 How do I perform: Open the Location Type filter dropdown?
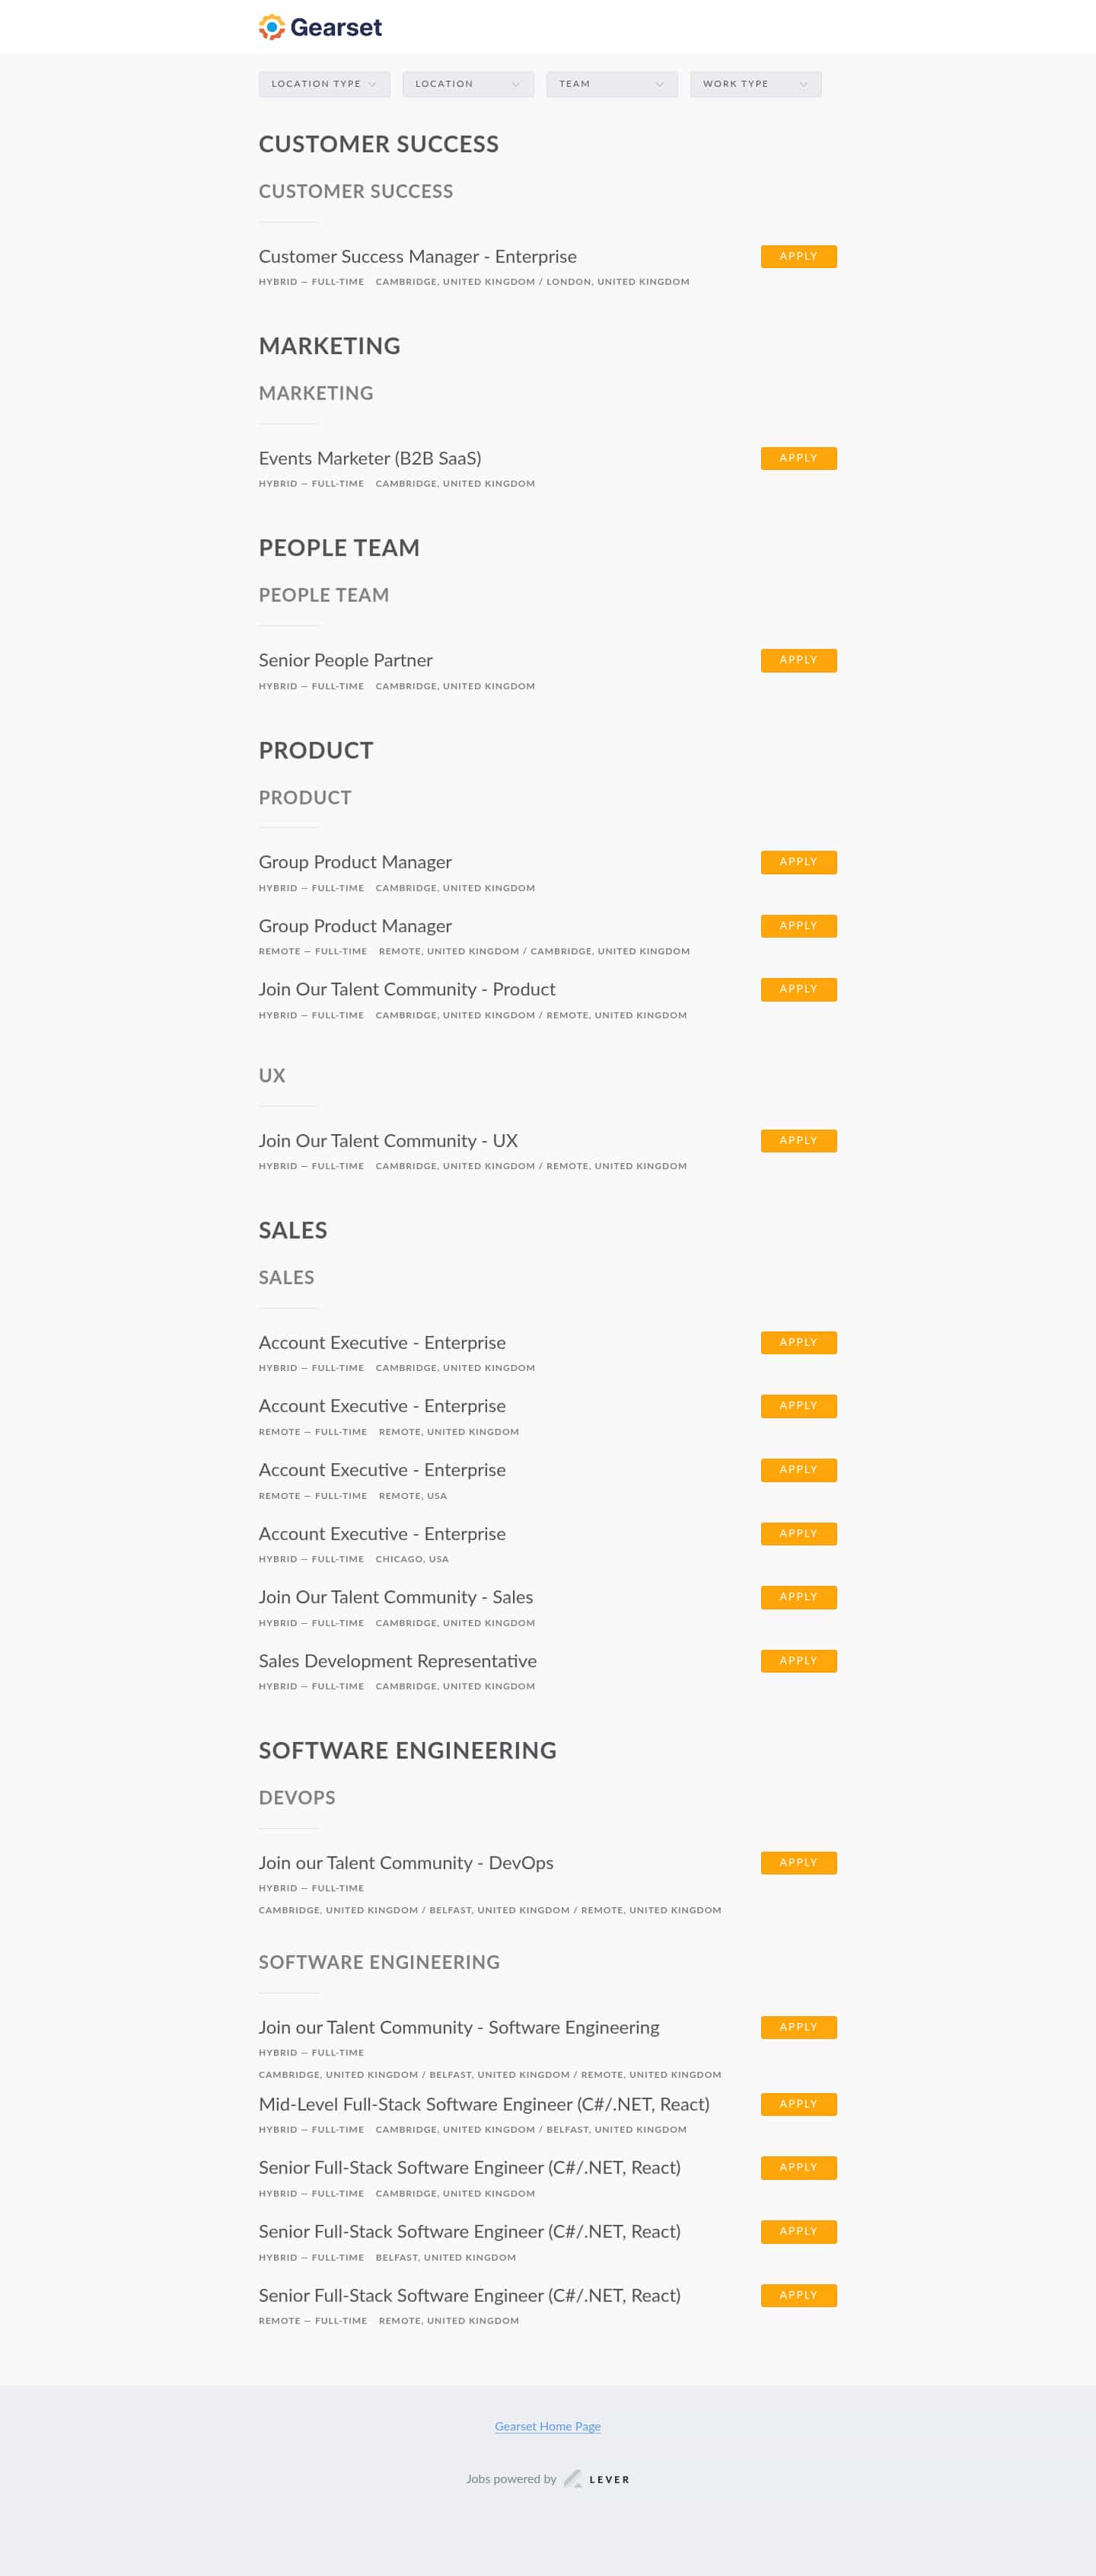tap(323, 84)
